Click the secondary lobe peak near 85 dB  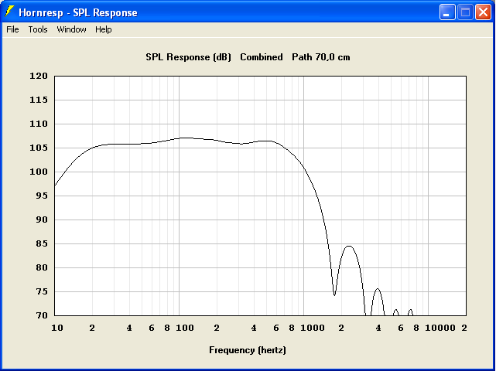[x=348, y=246]
